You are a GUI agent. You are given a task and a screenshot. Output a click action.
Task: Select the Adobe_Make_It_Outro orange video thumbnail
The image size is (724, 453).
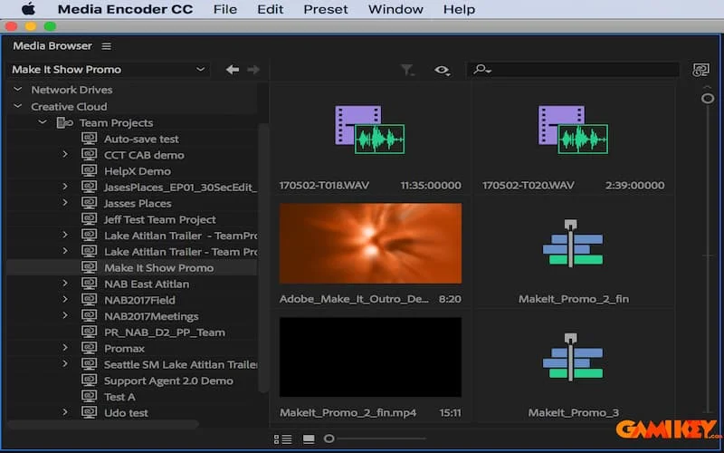coord(370,243)
